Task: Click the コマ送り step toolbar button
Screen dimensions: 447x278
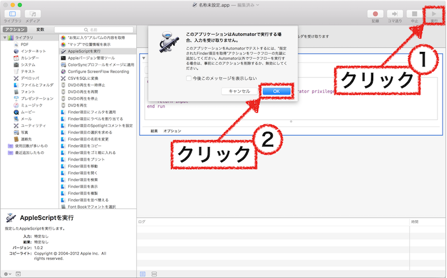Action: coord(395,13)
